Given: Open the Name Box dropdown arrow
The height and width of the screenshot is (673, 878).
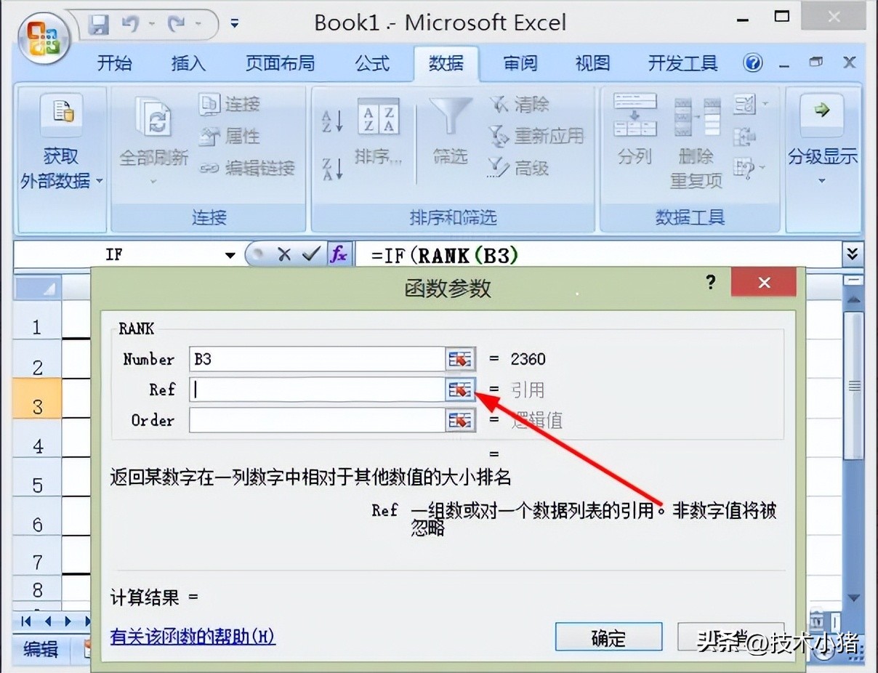Looking at the screenshot, I should (230, 255).
